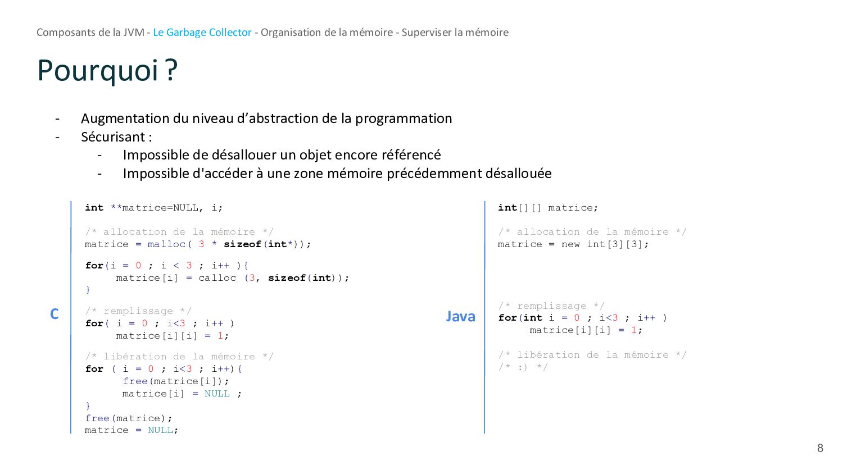
Task: Click Java 'int[][] matrice;' declaration
Action: coord(548,208)
